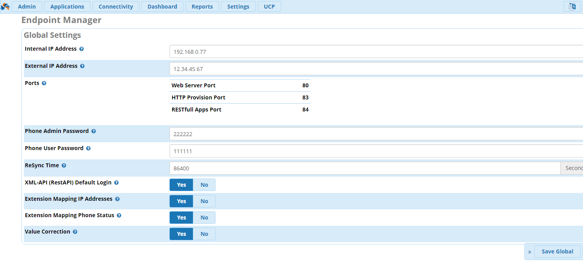Viewport: 583px width, 262px height.
Task: Click the FreePBX logo icon
Action: click(x=5, y=7)
